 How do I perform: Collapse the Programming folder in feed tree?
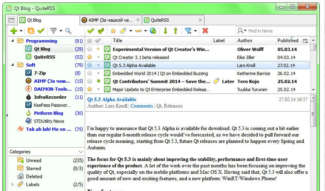tap(12, 41)
